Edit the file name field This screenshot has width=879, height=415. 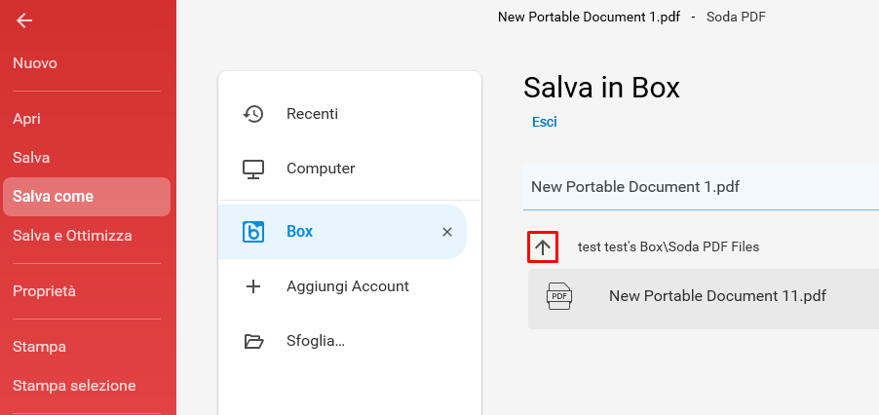701,187
